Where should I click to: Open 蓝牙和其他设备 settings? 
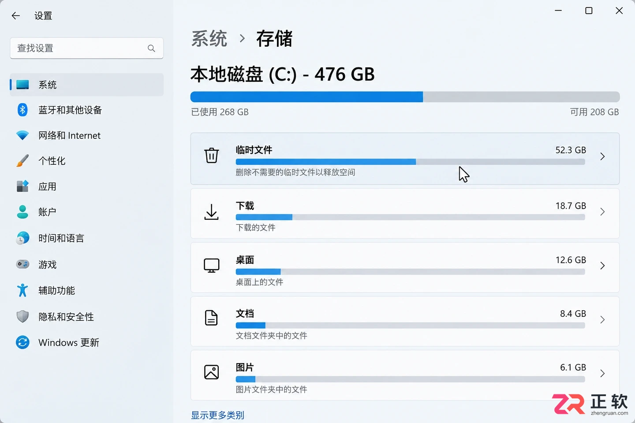click(x=87, y=110)
